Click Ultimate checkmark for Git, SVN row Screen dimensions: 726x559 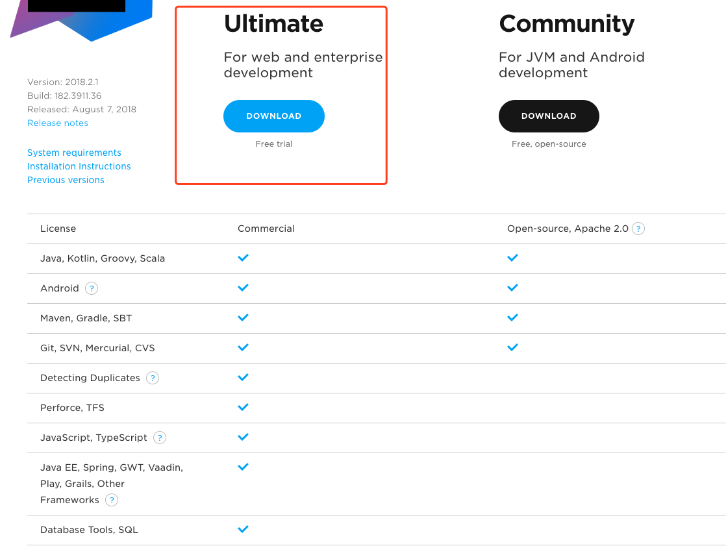(x=243, y=347)
